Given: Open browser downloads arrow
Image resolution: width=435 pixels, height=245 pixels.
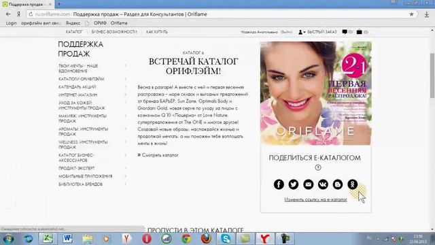Looking at the screenshot, I should 427,14.
